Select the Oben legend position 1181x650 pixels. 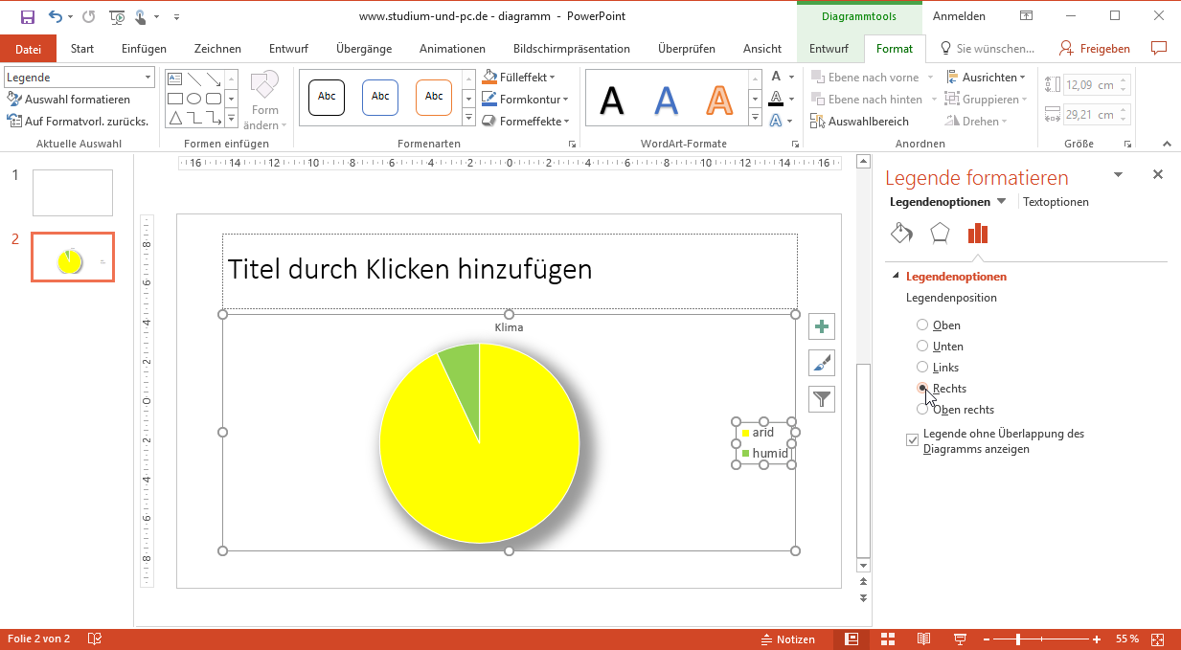coord(922,325)
